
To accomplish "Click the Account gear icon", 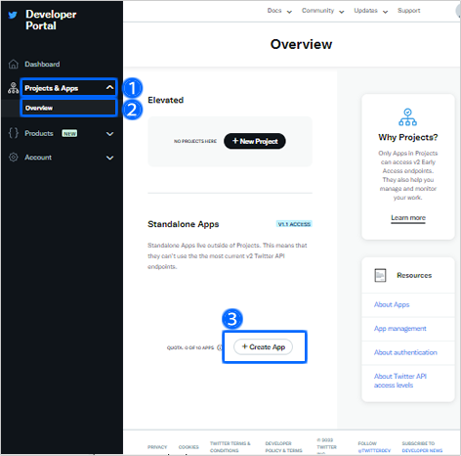I will [x=14, y=158].
